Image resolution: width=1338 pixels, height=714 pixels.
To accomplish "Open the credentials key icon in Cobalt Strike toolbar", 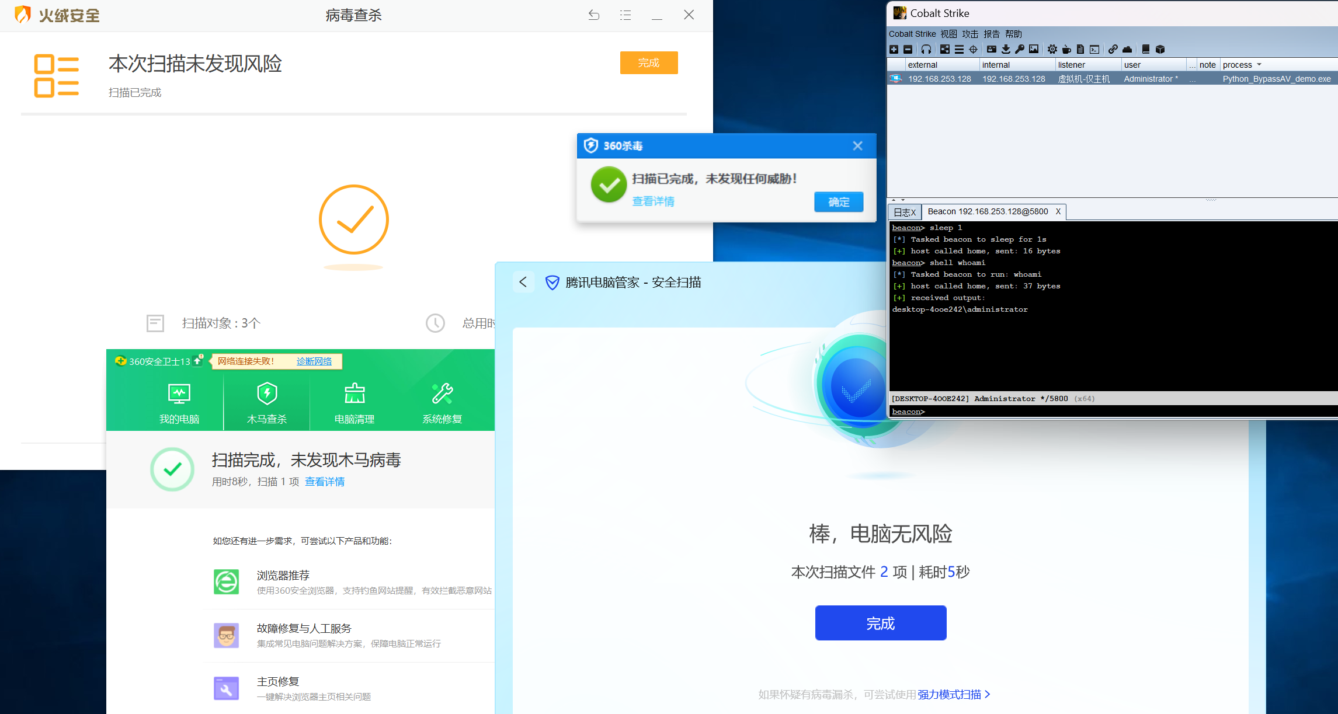I will (1020, 50).
